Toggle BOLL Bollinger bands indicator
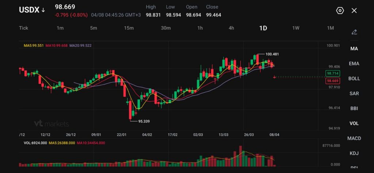This screenshot has width=374, height=173. [354, 78]
